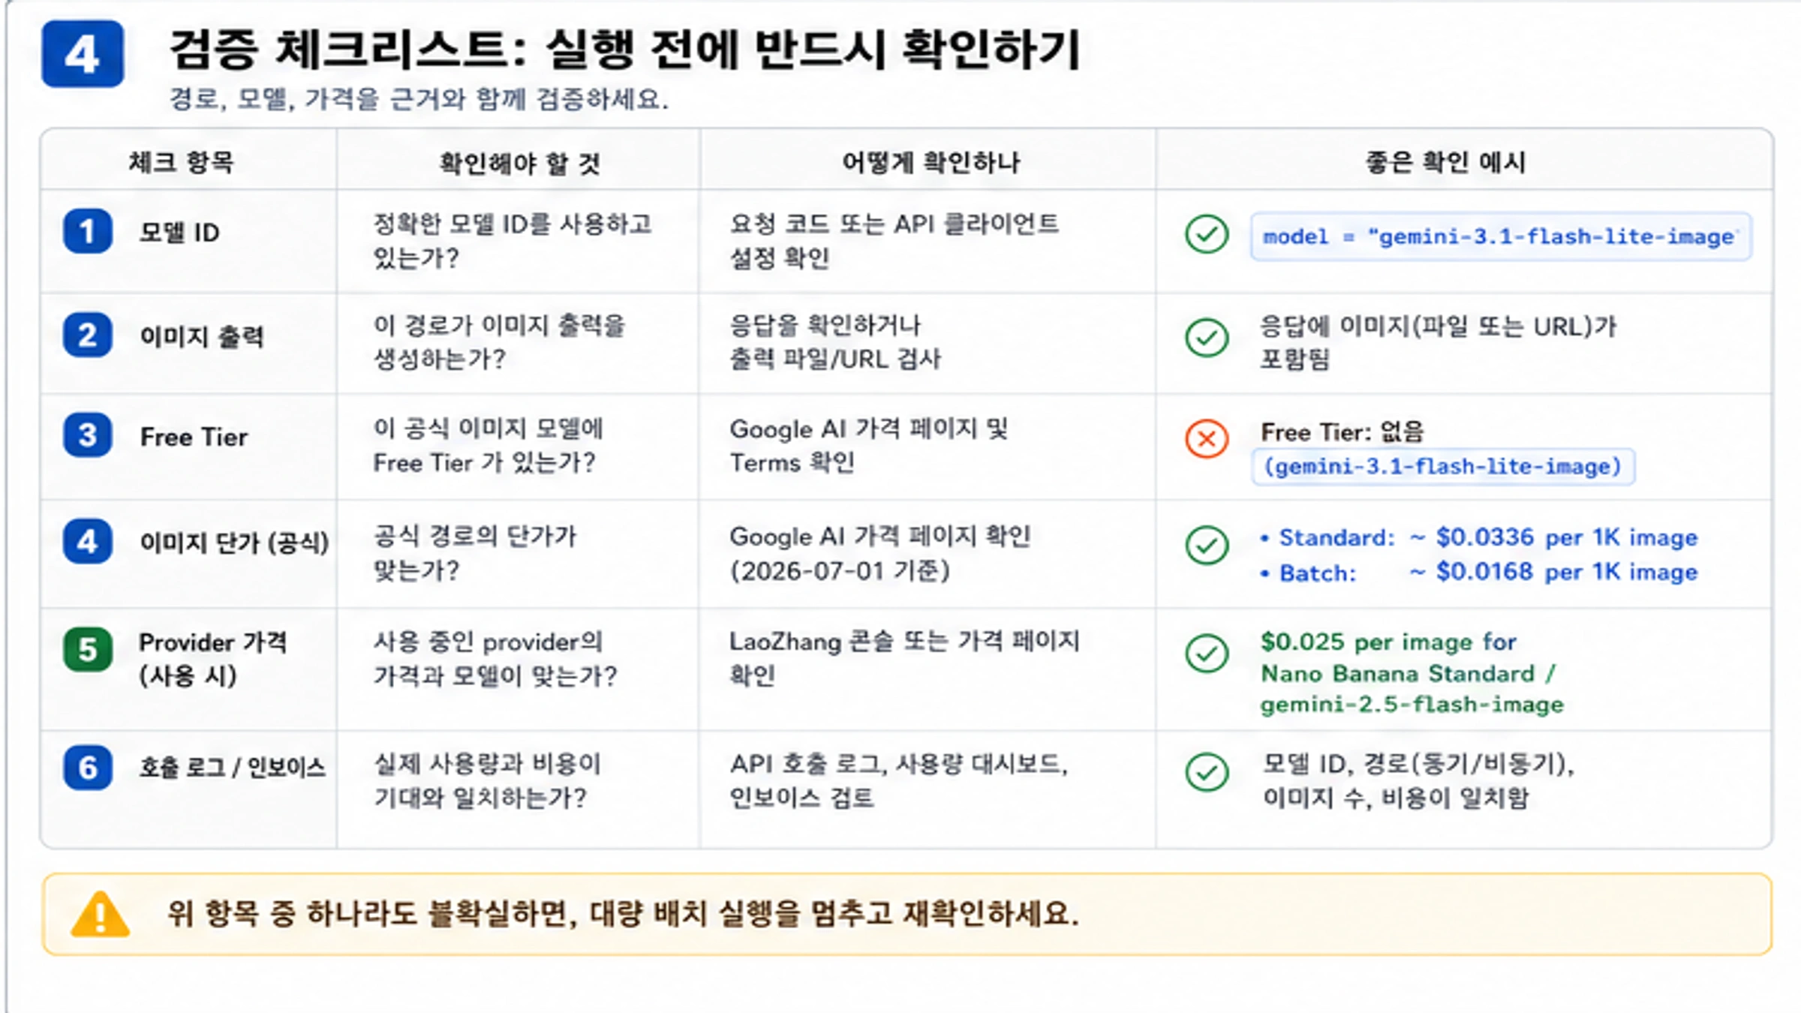Click the 확인해야 할 것 column header
Viewport: 1801px width, 1013px height.
(x=519, y=163)
